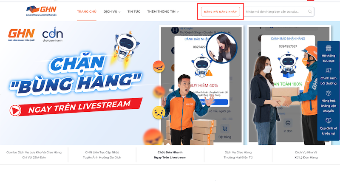Select Dịch Vụ Giao Hàng Thương Mại Điện Tử tab
This screenshot has width=340, height=181.
tap(238, 155)
